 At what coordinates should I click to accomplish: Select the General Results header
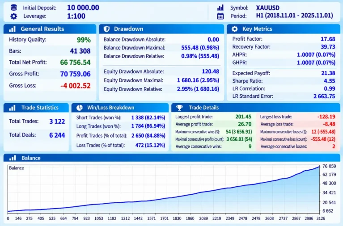pos(50,29)
